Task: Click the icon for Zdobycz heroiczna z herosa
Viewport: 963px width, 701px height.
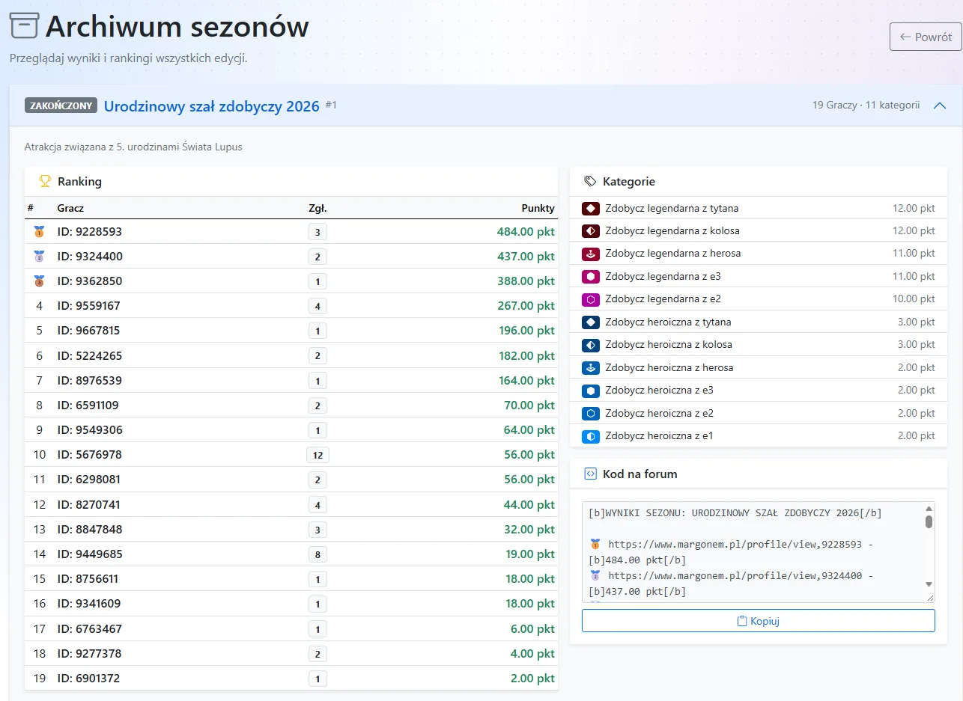Action: coord(591,367)
